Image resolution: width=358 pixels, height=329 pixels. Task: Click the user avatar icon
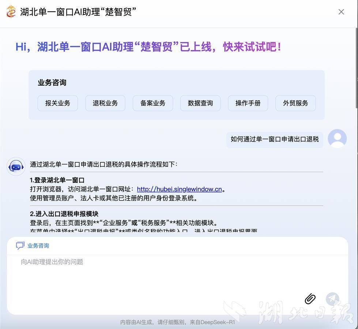[337, 139]
